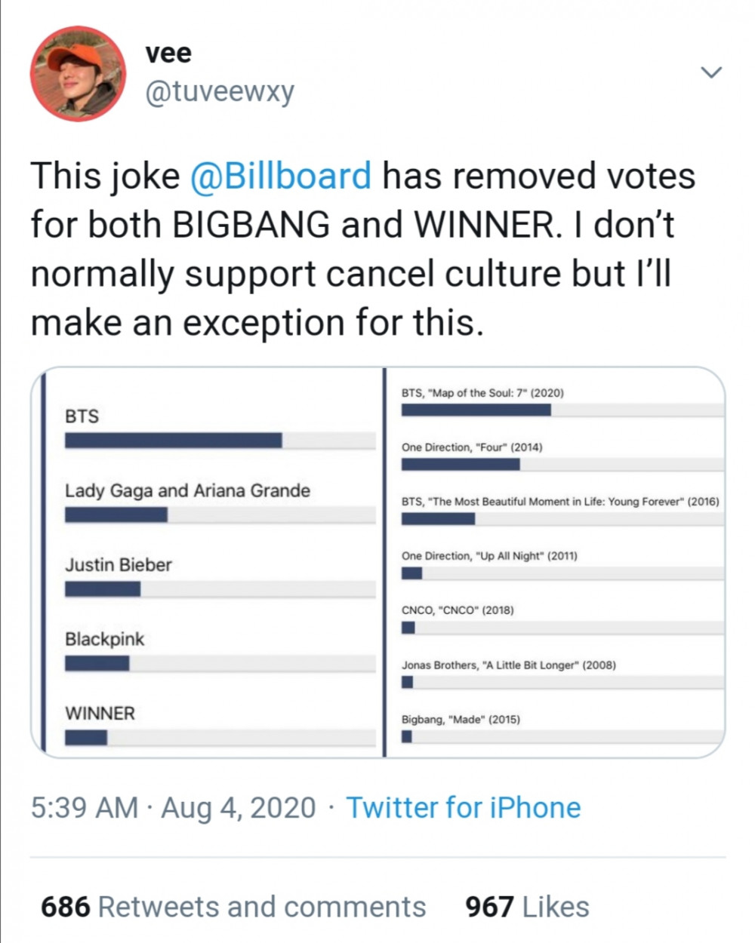
Task: View the 686 Retweets and comments
Action: pos(233,907)
